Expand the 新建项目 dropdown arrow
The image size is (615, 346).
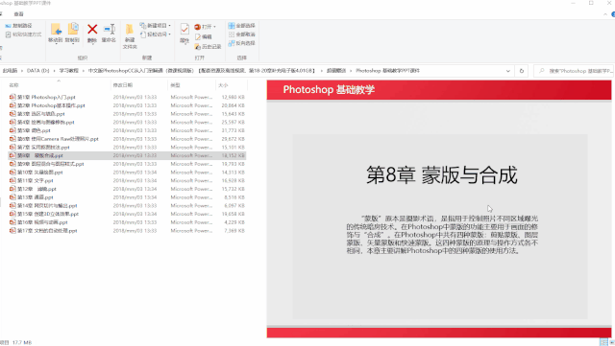tap(169, 26)
